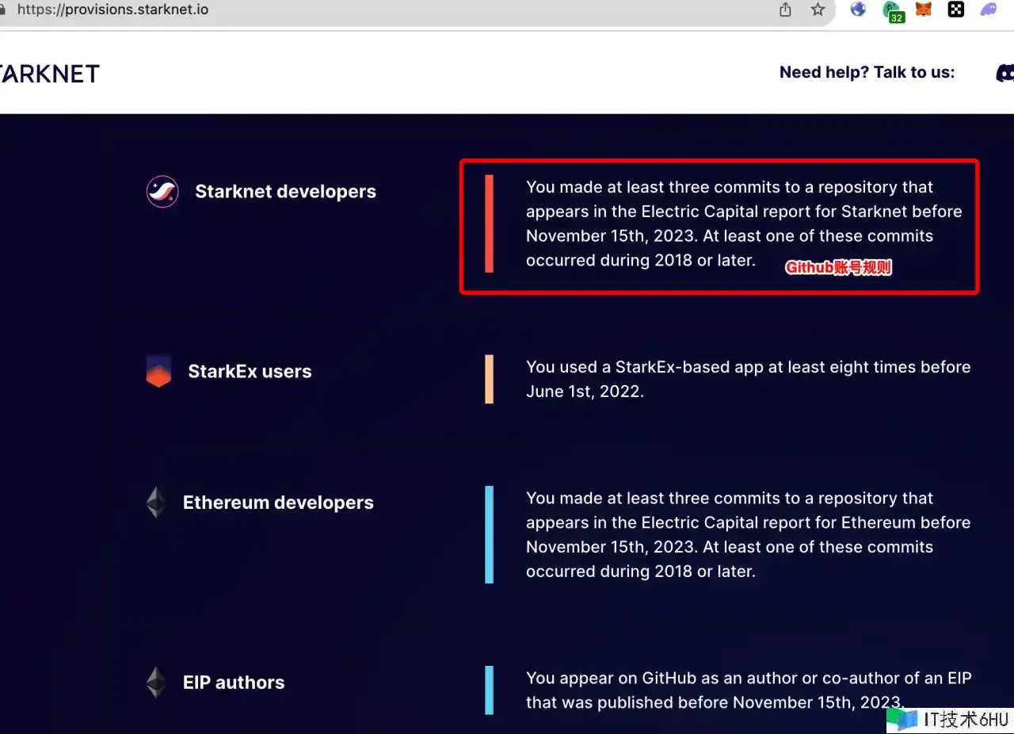Click the StarkEx users shield icon
The image size is (1014, 734).
pos(158,372)
